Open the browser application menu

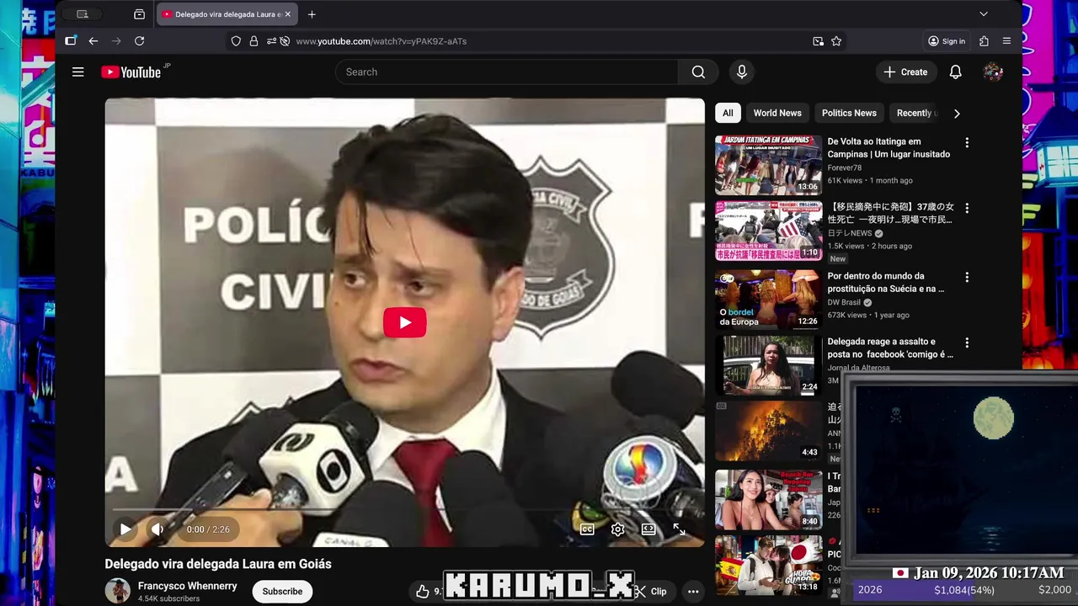point(1006,41)
